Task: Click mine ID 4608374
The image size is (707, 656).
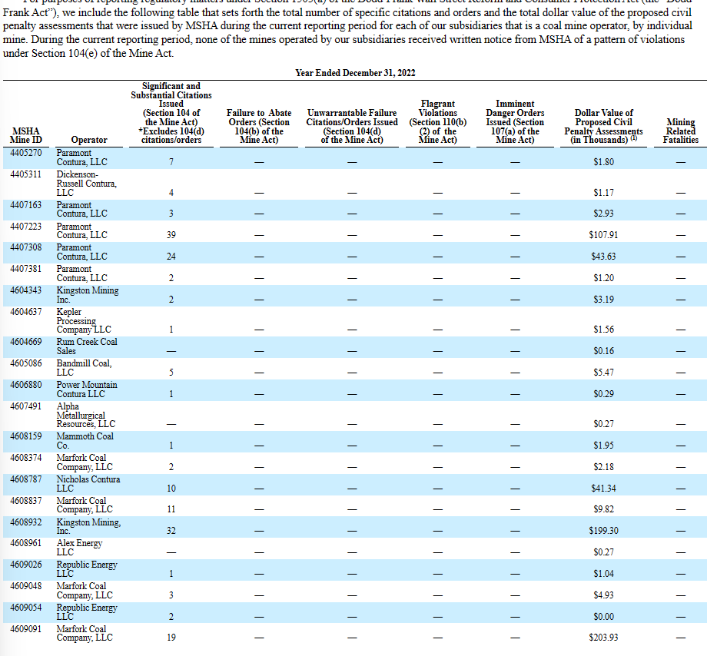Action: pos(25,458)
